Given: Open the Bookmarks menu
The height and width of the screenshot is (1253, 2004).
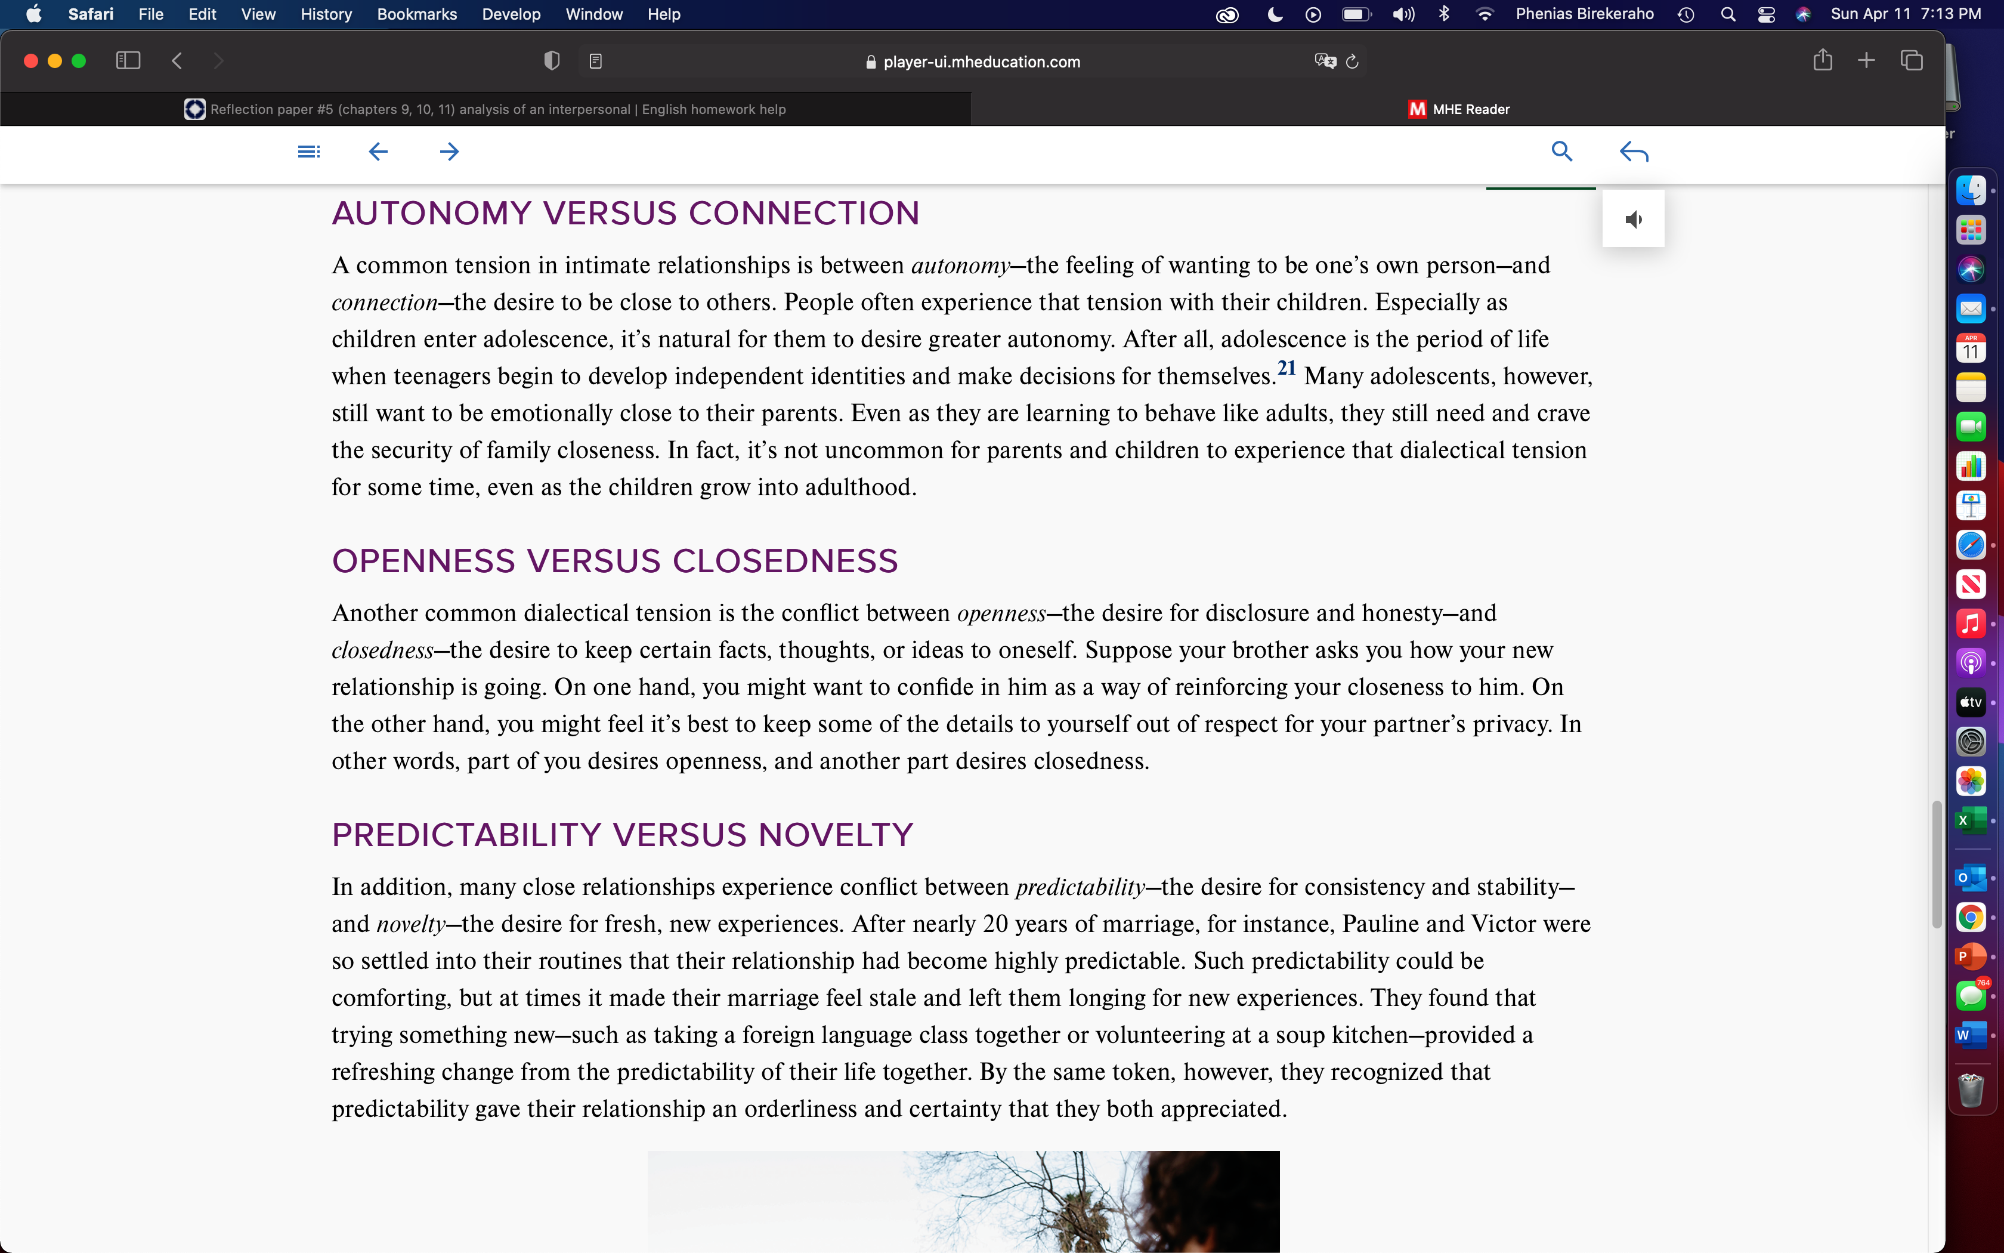Looking at the screenshot, I should pos(416,14).
